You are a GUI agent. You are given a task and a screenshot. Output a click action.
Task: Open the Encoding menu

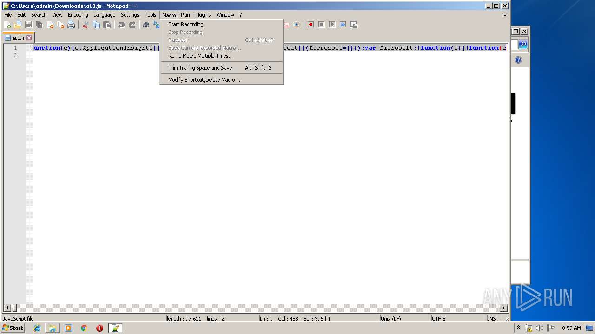(x=78, y=15)
